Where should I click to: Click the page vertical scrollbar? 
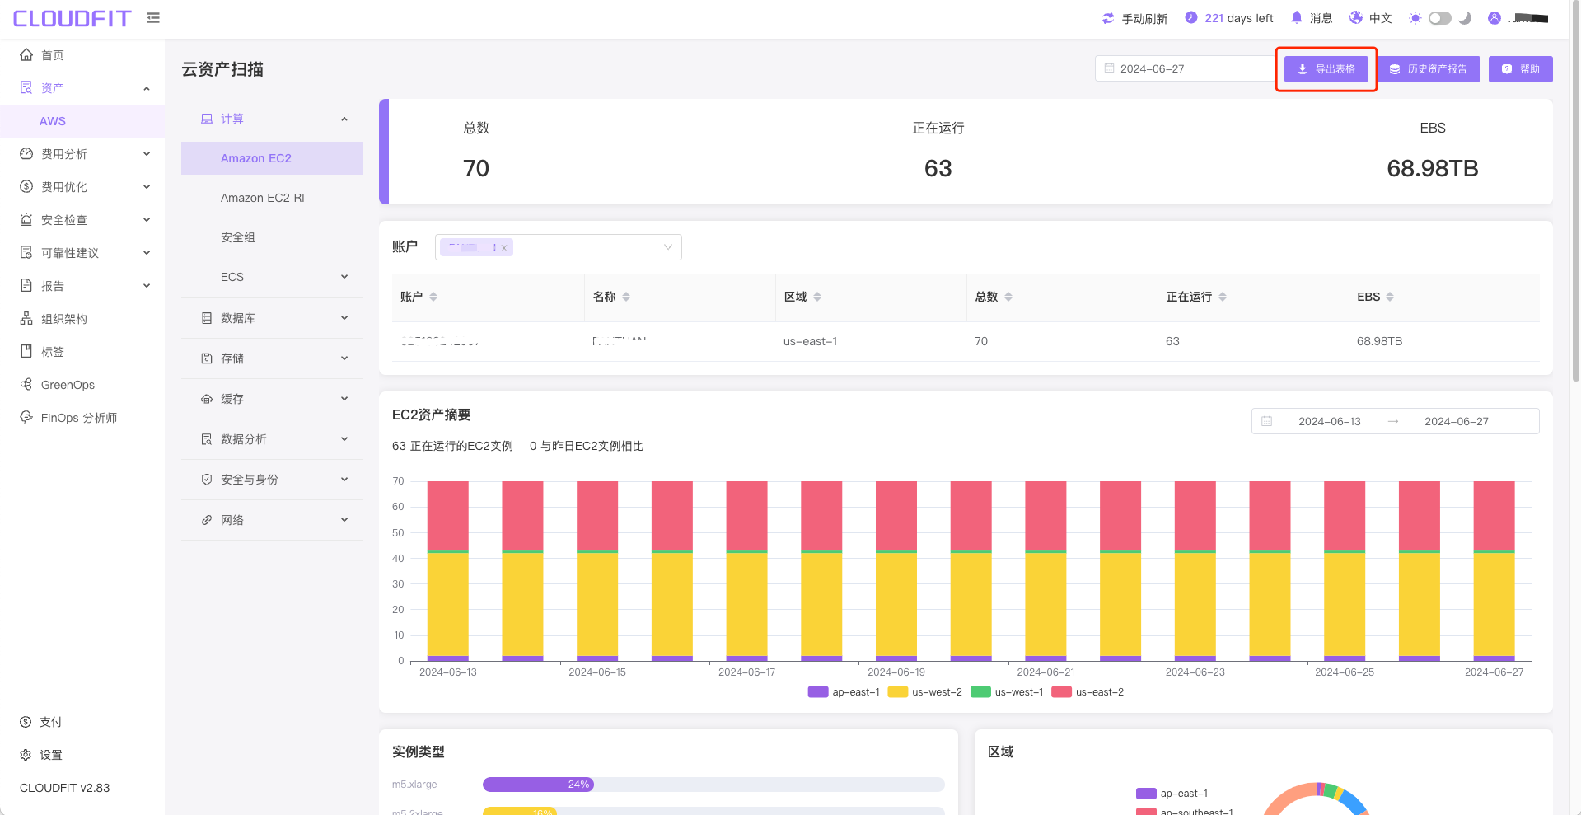click(1575, 190)
